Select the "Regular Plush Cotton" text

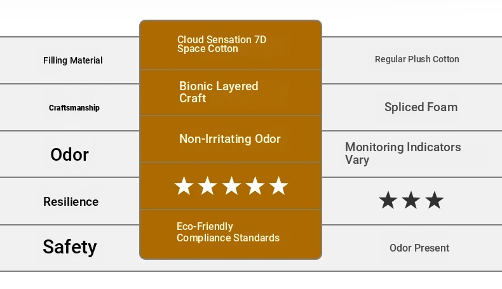click(x=417, y=59)
